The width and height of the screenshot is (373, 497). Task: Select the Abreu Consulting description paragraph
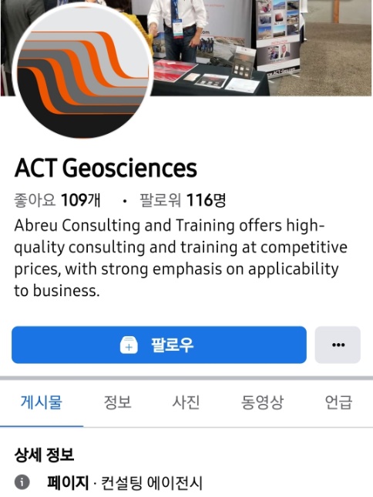180,258
